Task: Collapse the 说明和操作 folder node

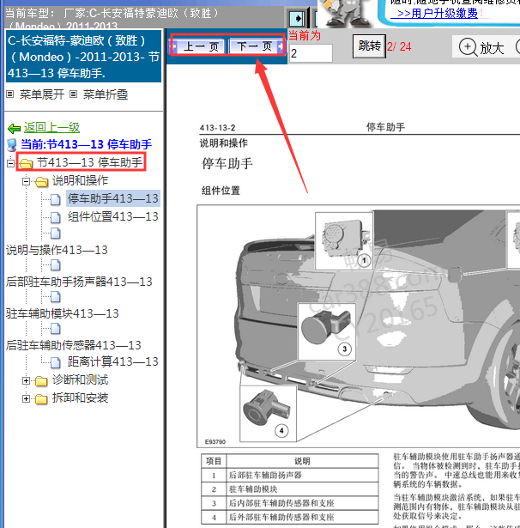Action: [26, 182]
